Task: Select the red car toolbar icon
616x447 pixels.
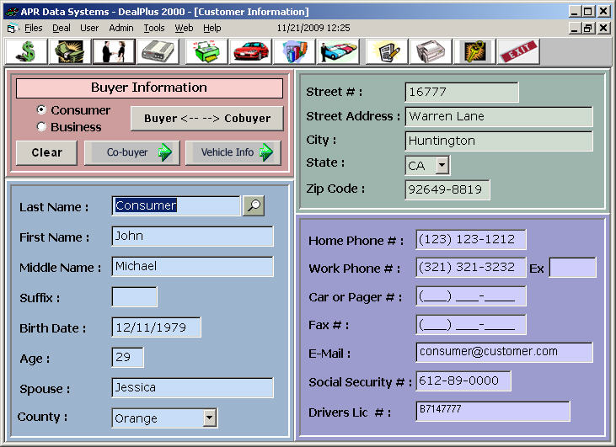Action: pos(250,51)
